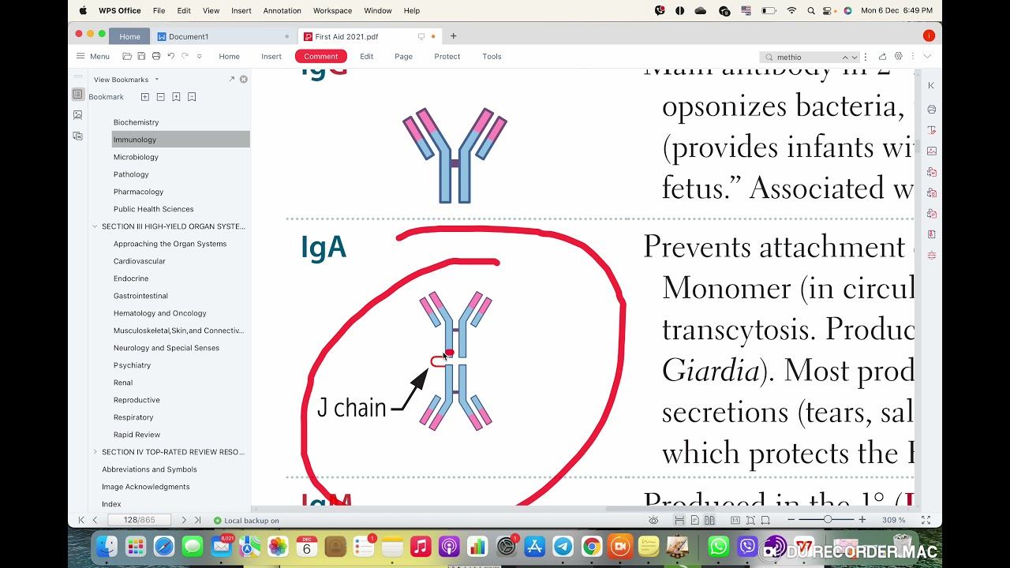Image resolution: width=1010 pixels, height=568 pixels.
Task: Select the Comment ribbon tab
Action: click(321, 56)
